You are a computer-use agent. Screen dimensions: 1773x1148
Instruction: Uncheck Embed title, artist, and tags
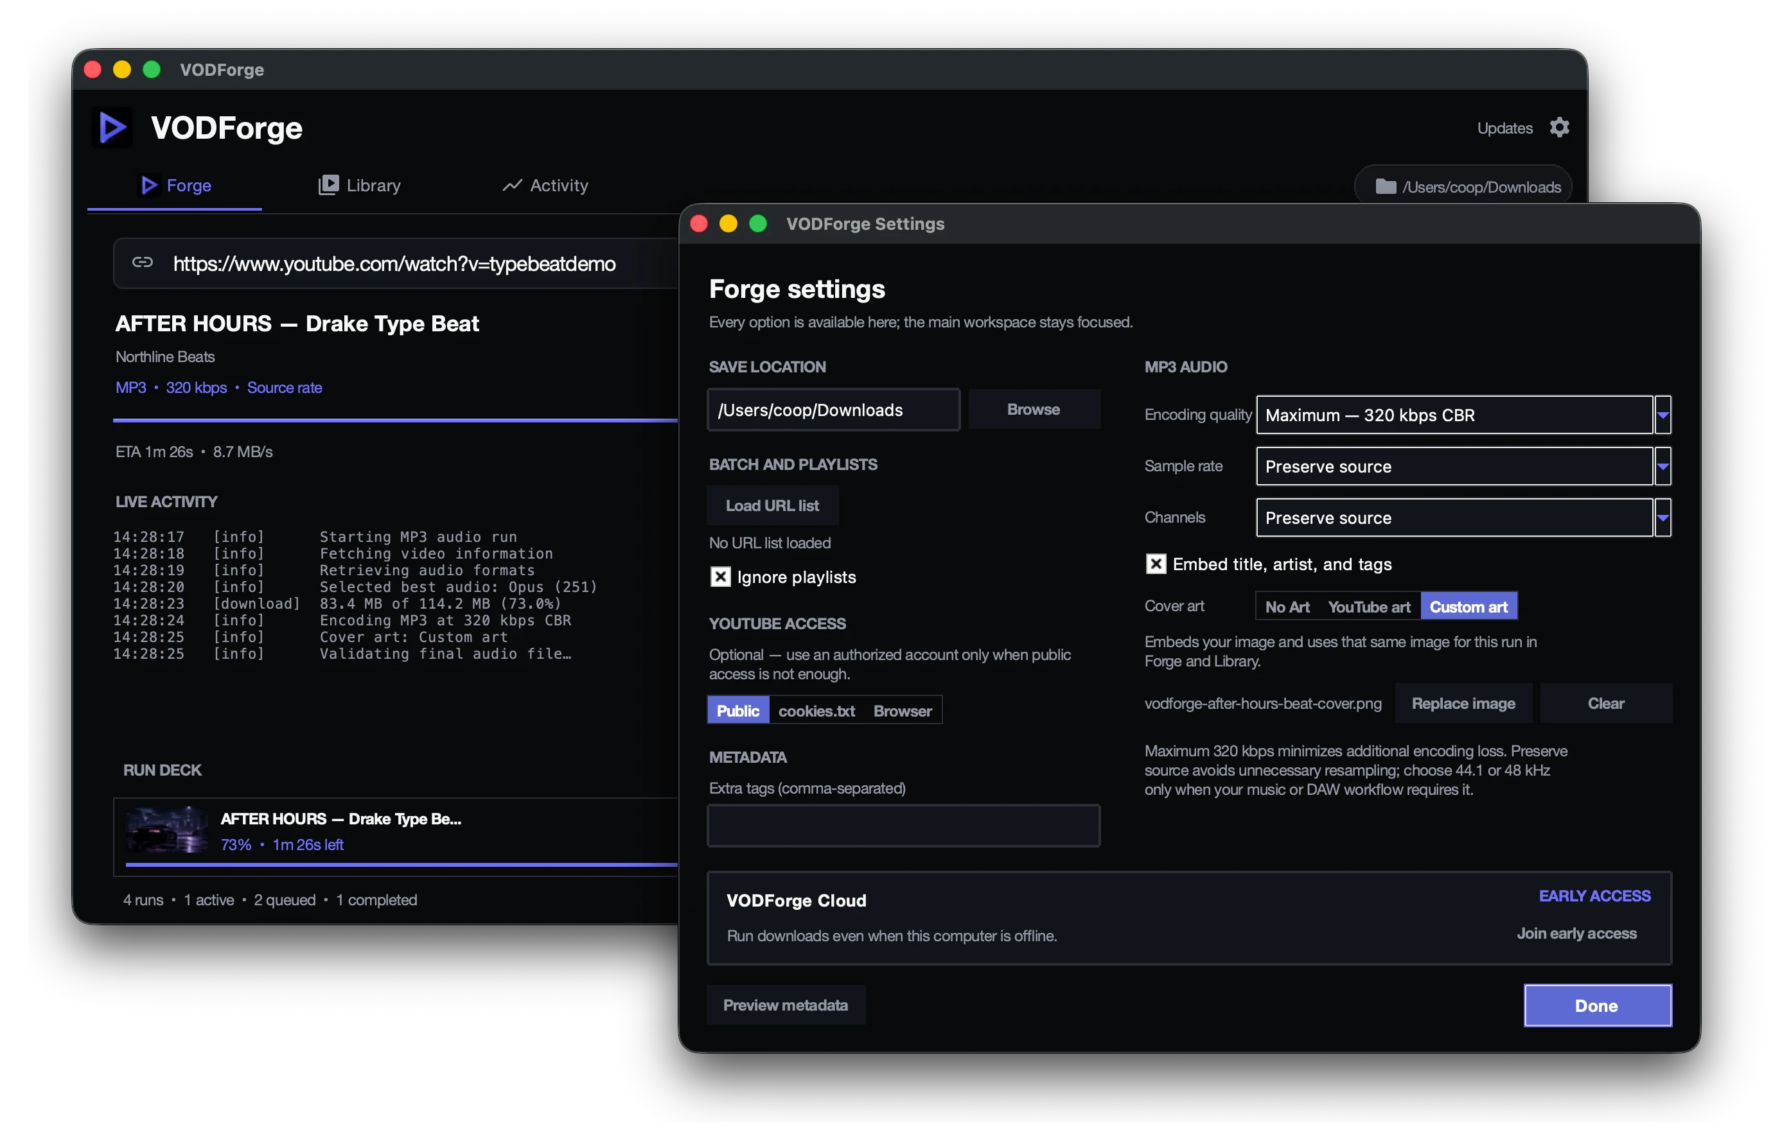[1156, 564]
